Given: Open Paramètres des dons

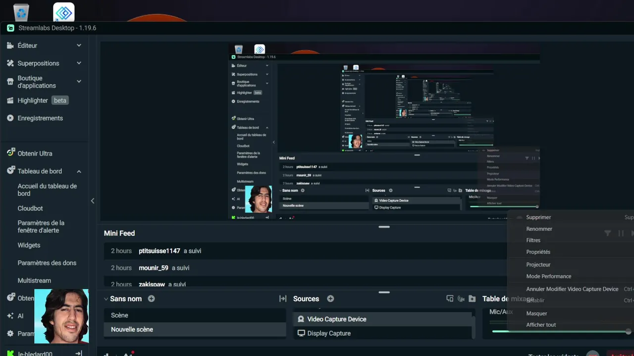Looking at the screenshot, I should (x=47, y=263).
